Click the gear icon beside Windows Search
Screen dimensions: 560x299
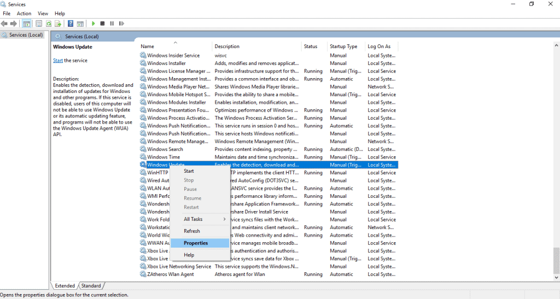tap(143, 149)
